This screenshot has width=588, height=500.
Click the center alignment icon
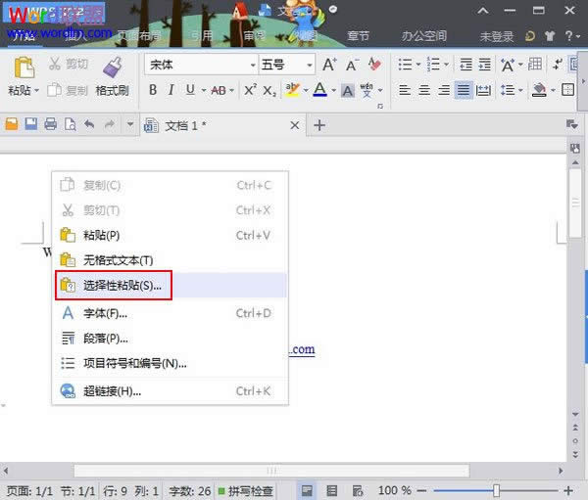[x=424, y=90]
